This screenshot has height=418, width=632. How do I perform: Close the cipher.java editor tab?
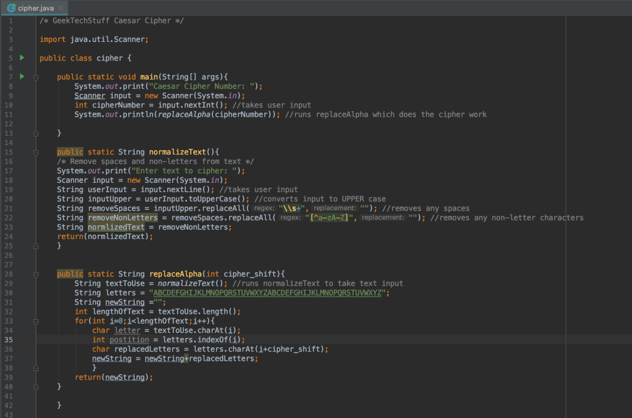tap(60, 8)
